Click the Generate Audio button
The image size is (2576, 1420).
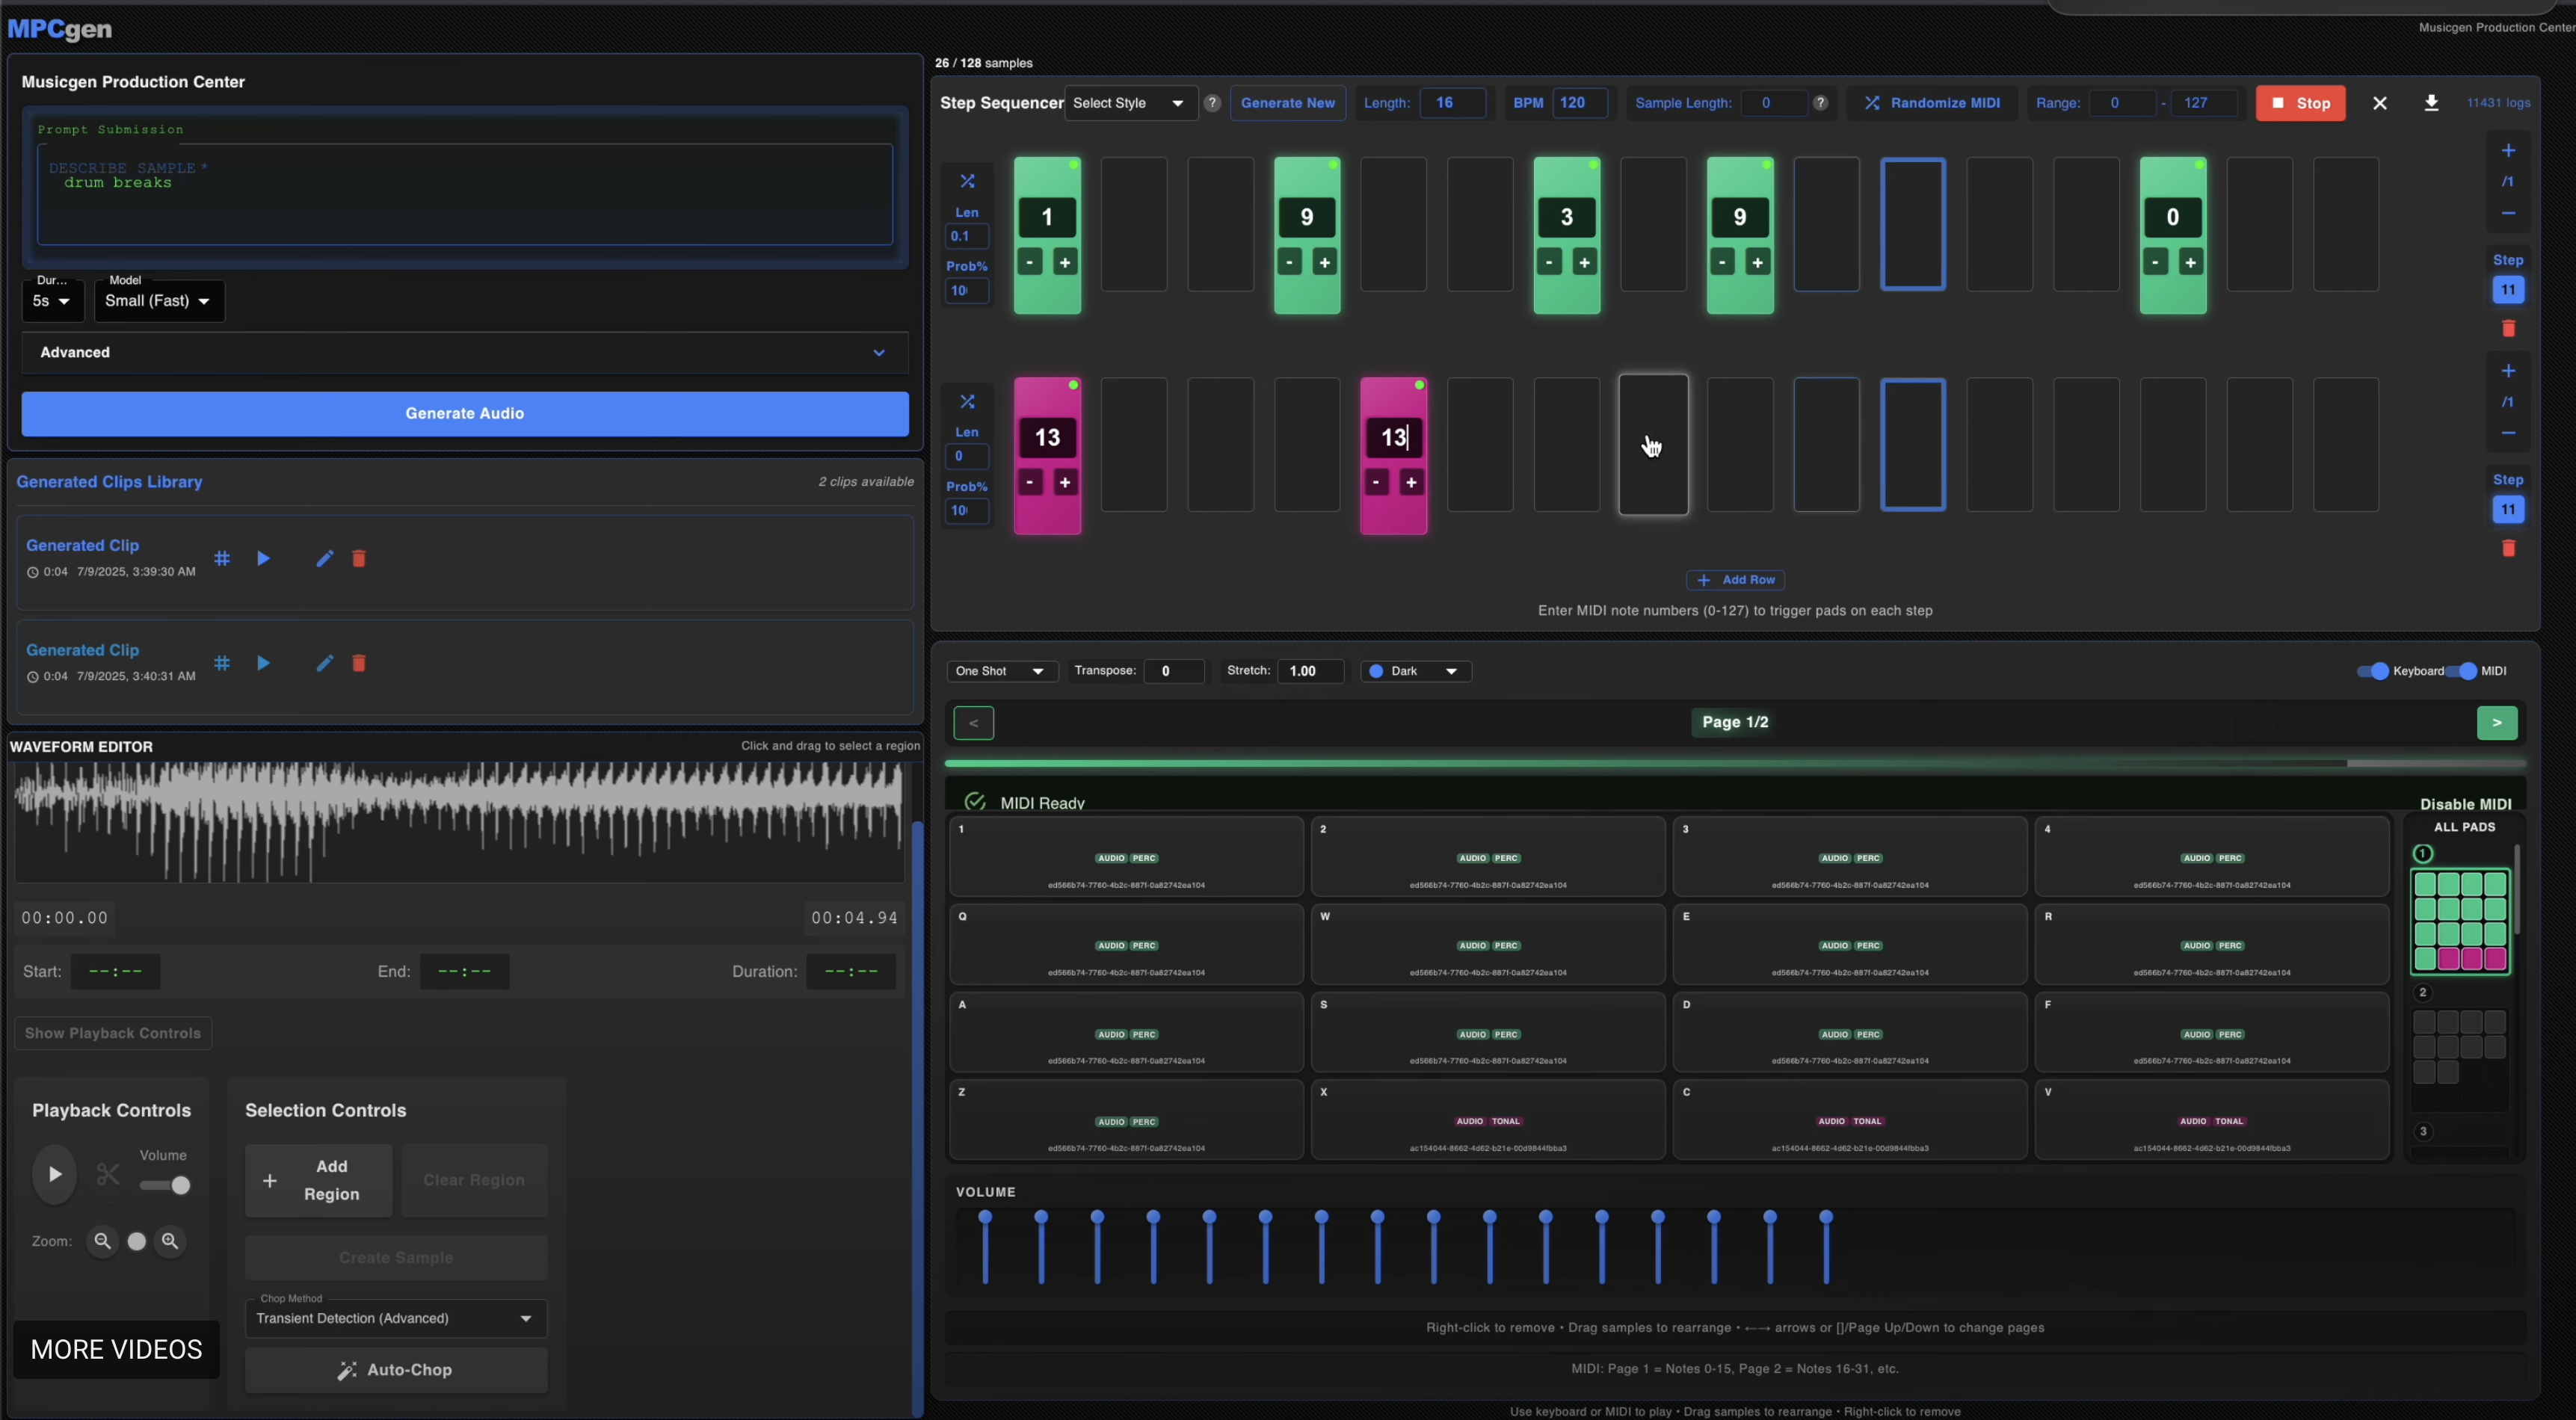pos(465,413)
